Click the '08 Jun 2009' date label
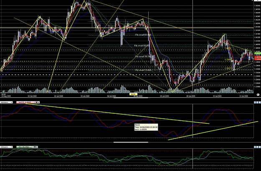The width and height of the screenshot is (261, 171). (165, 96)
